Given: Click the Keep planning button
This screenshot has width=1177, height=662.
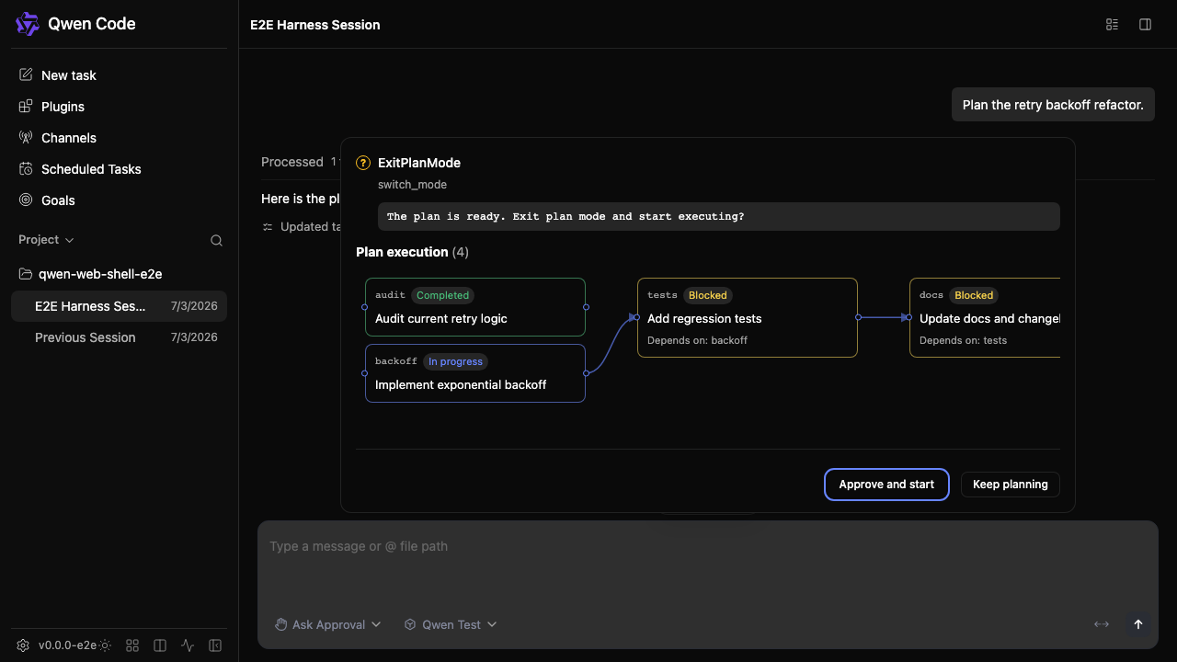Looking at the screenshot, I should click(x=1011, y=485).
